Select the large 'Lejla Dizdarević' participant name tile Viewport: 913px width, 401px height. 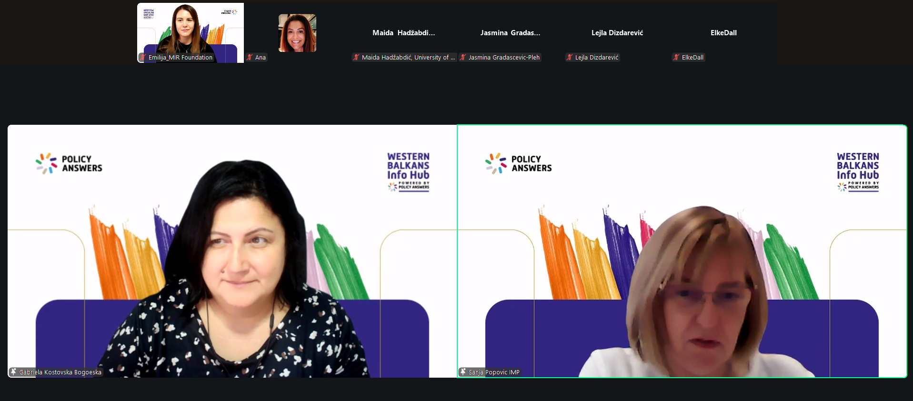coord(617,33)
